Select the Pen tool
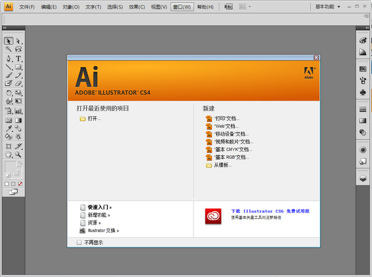The width and height of the screenshot is (372, 277). click(9, 59)
